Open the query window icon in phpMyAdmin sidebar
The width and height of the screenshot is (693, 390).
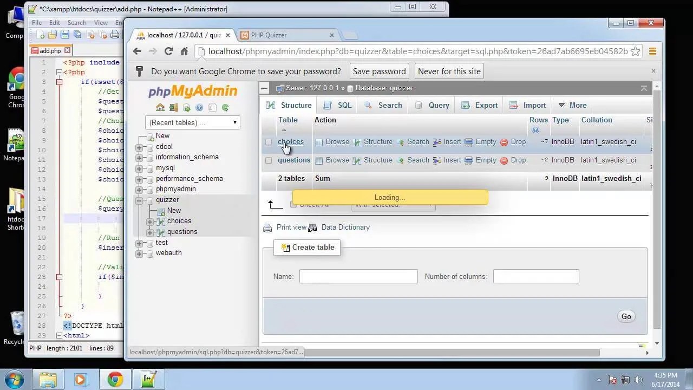click(x=186, y=107)
